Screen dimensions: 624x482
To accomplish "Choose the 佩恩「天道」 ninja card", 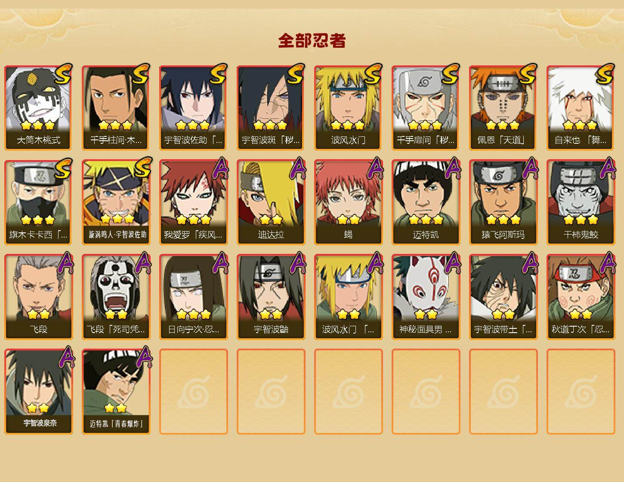I will 503,108.
